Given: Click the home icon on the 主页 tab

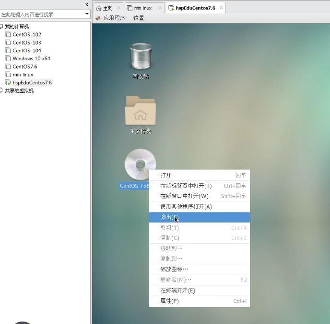Looking at the screenshot, I should click(98, 8).
